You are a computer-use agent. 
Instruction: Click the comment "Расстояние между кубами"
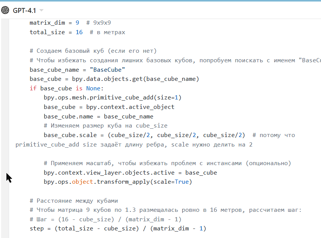(74, 201)
